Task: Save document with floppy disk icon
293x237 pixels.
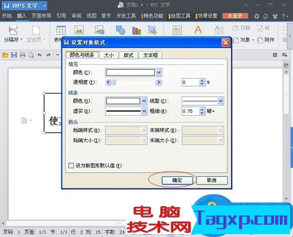Action: [14, 55]
